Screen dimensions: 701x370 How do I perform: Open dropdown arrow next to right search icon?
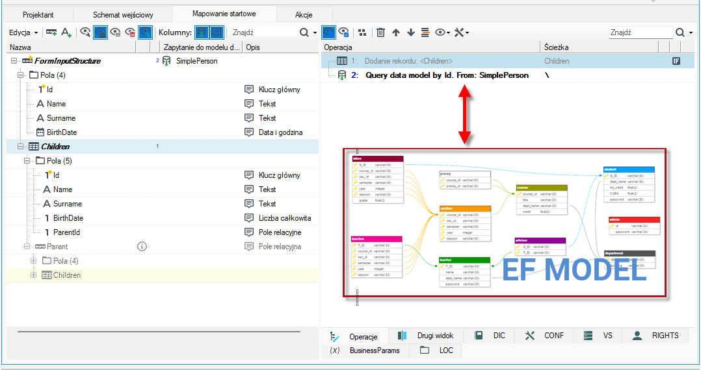coord(691,32)
